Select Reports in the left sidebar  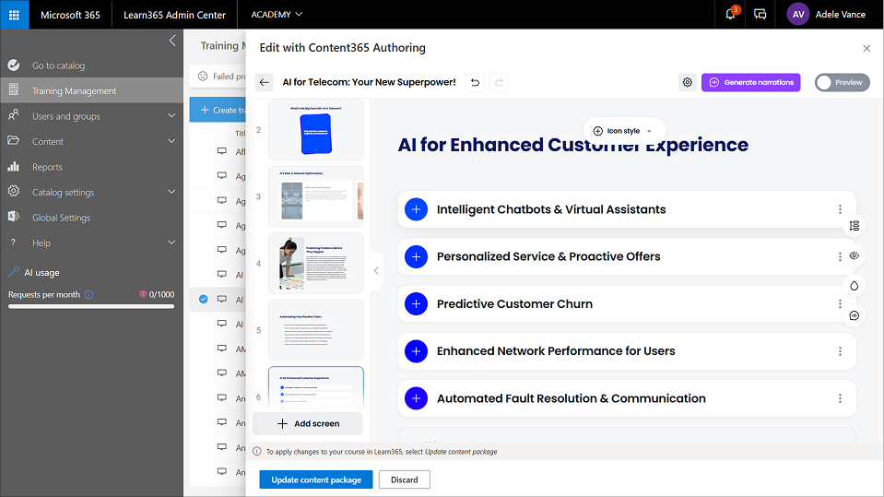point(47,167)
